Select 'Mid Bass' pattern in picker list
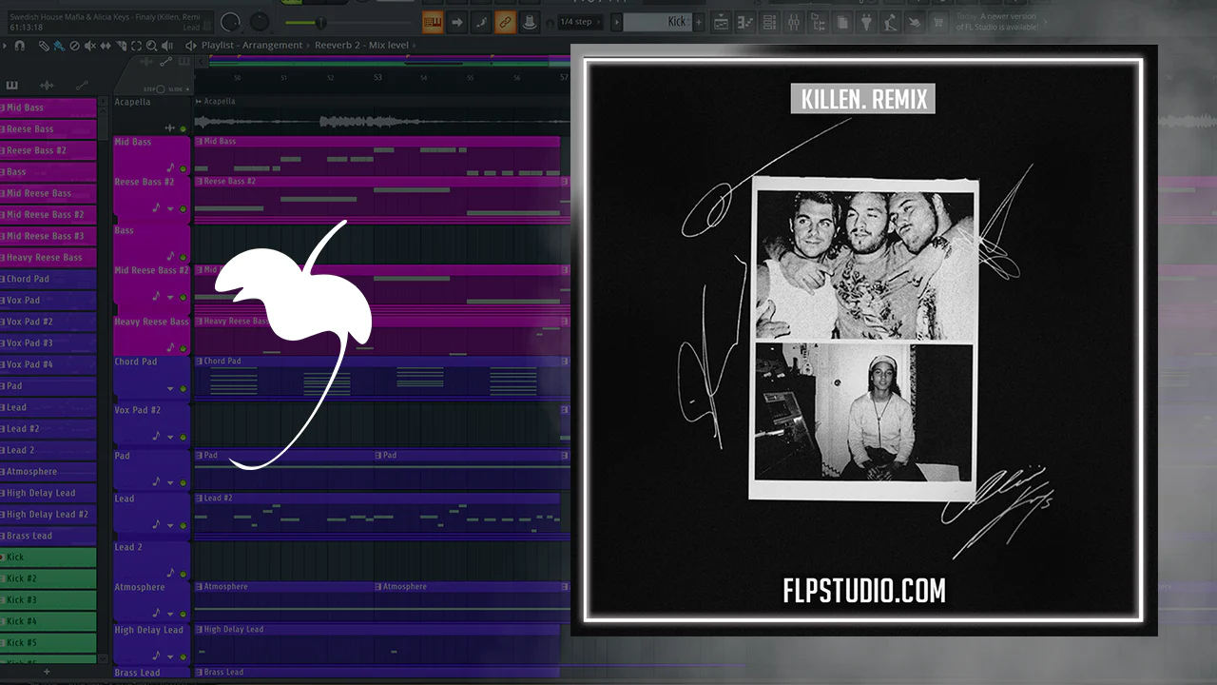1217x685 pixels. click(48, 108)
